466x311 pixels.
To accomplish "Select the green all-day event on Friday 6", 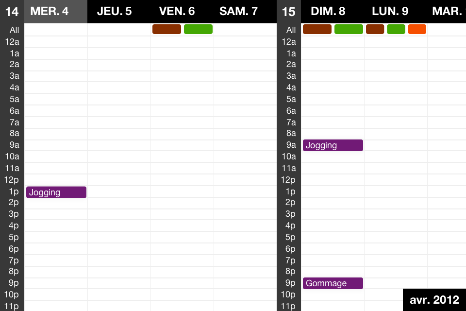I will point(198,29).
